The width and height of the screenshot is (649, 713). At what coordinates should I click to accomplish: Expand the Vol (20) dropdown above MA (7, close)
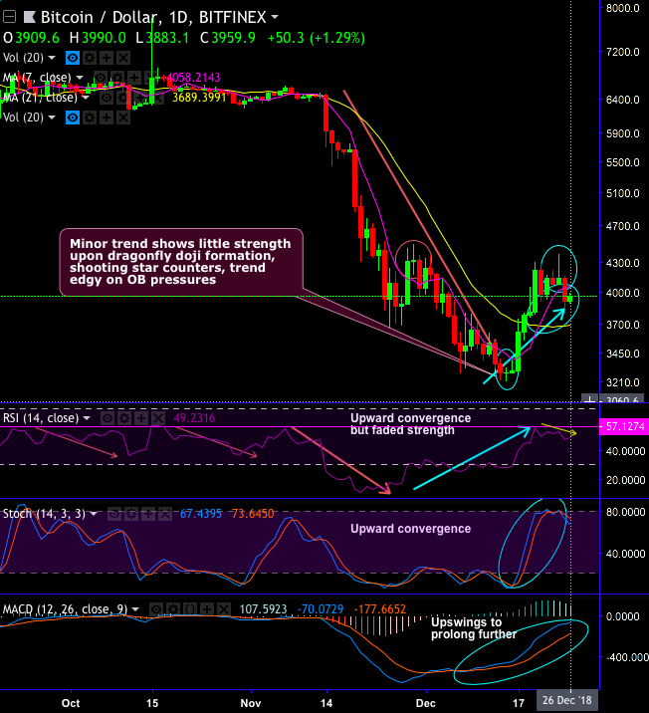pyautogui.click(x=52, y=58)
